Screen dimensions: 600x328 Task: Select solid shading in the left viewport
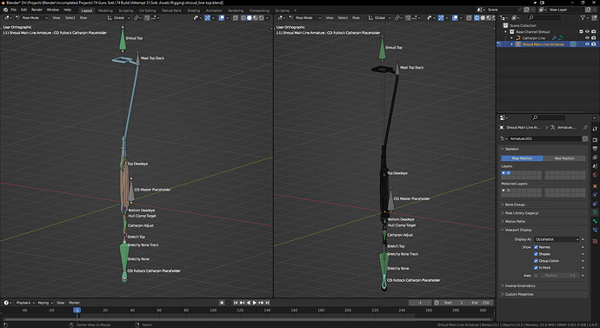250,17
